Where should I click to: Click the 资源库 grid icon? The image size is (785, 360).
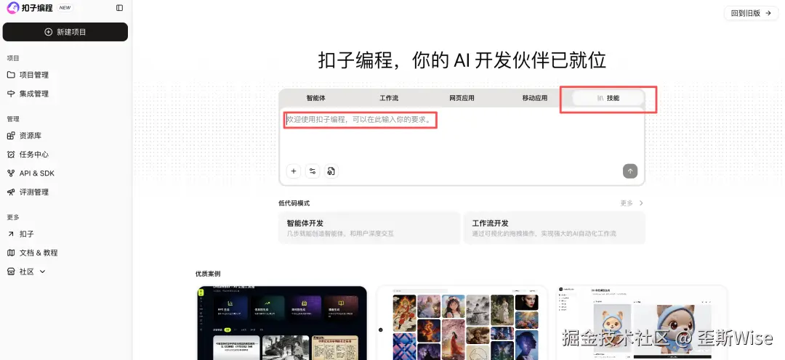pos(11,136)
